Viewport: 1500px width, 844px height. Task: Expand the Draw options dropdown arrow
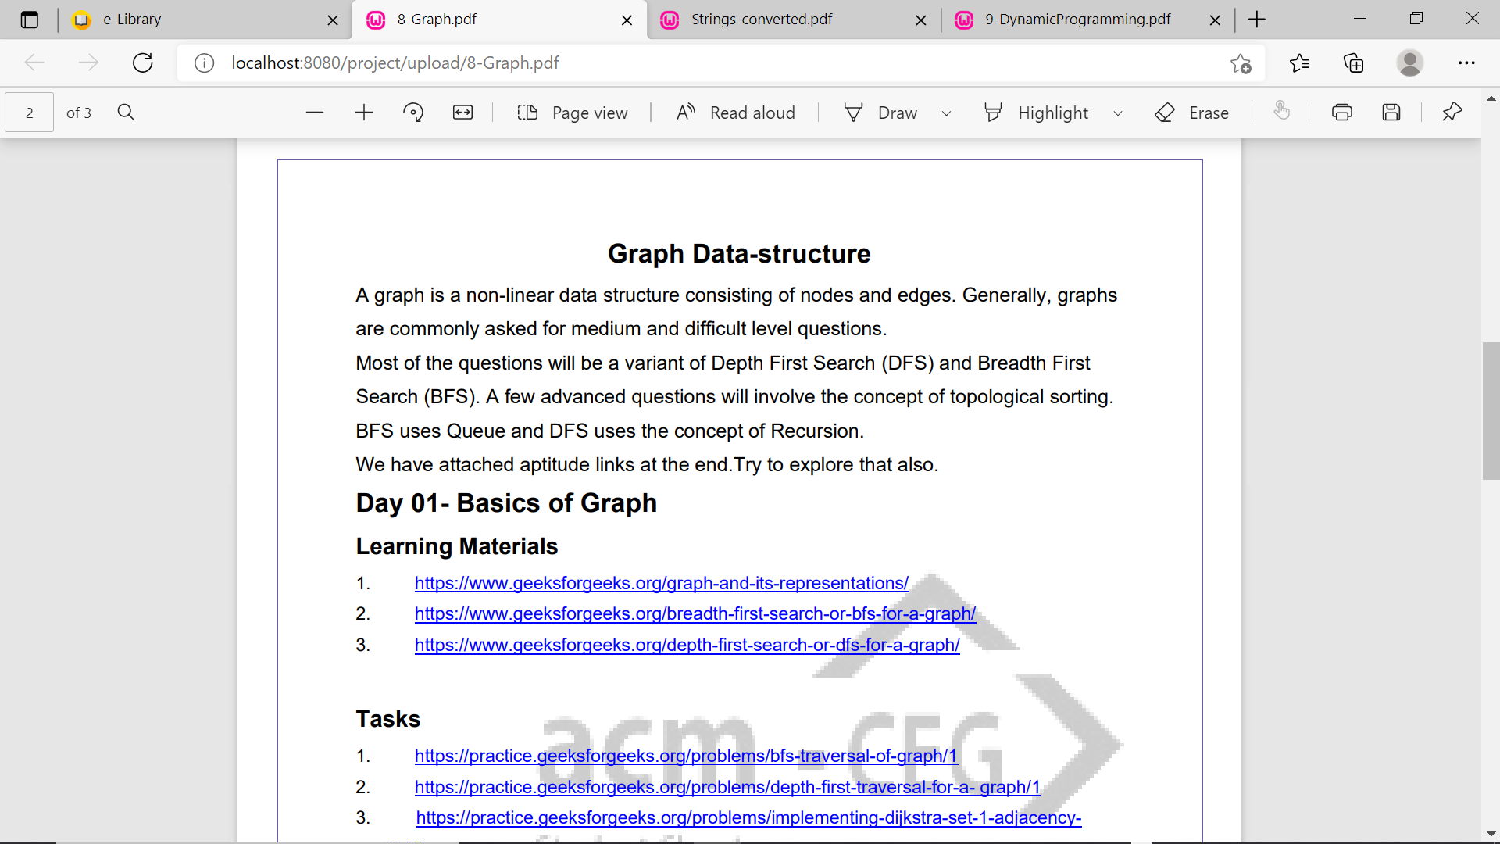point(946,113)
